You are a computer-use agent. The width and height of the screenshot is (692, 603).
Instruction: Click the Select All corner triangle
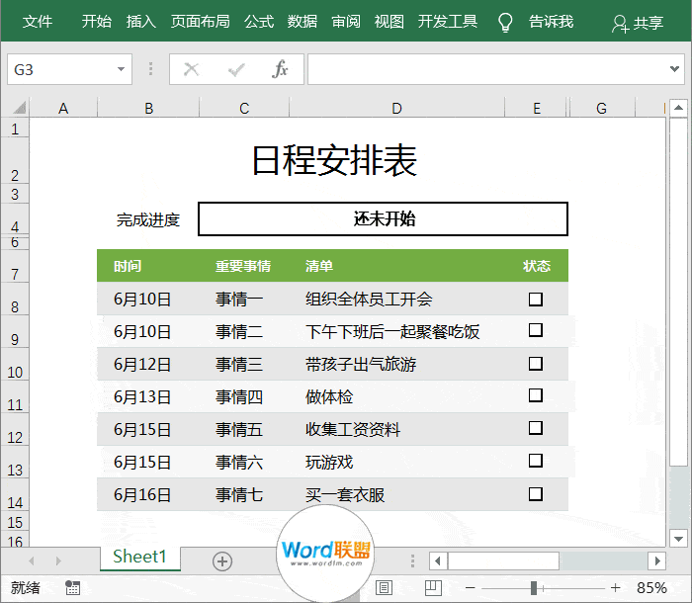tap(19, 108)
